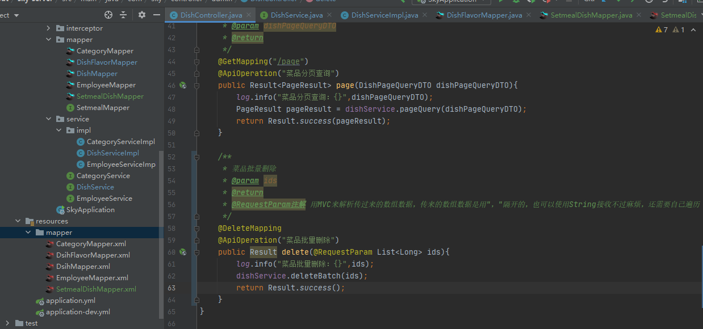This screenshot has width=703, height=329.
Task: Collapse the service package node
Action: 49,119
